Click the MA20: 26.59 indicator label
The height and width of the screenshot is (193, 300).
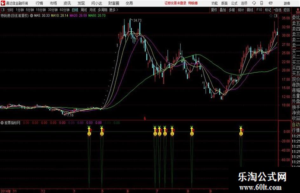click(x=78, y=16)
